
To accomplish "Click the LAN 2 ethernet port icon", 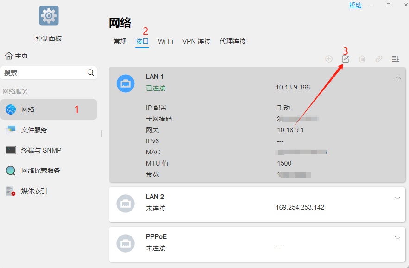I will tap(126, 204).
